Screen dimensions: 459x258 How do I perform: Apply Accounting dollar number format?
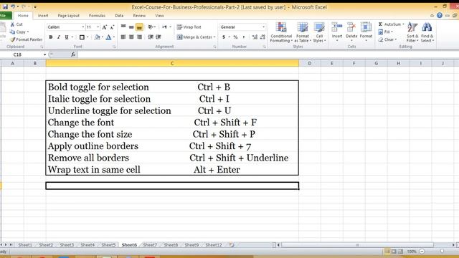pyautogui.click(x=223, y=37)
